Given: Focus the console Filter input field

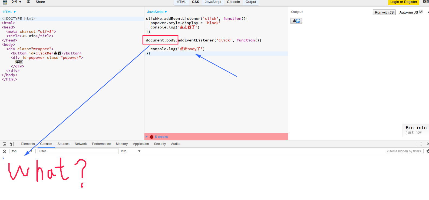Looking at the screenshot, I should (x=78, y=151).
